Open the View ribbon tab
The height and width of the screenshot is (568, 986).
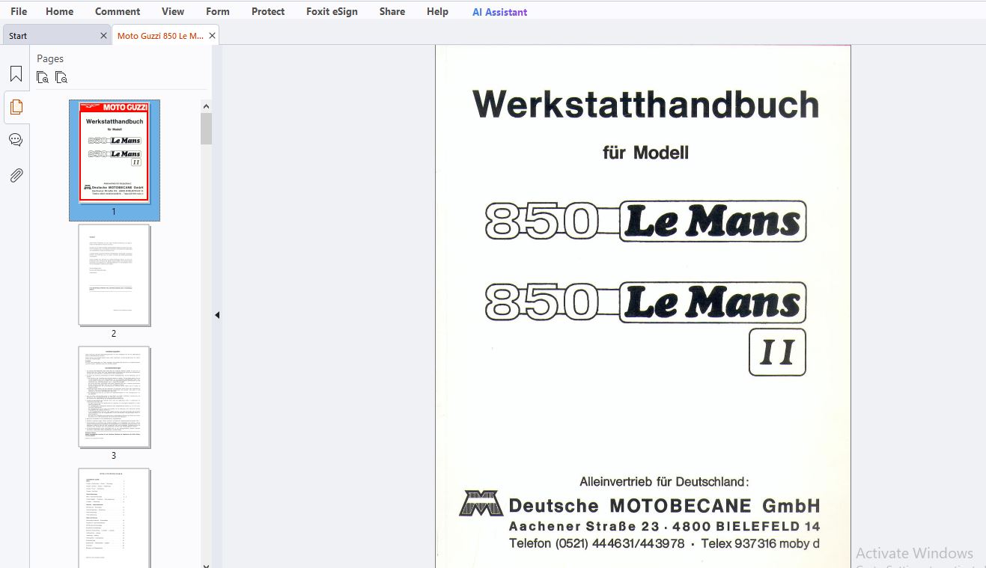173,11
